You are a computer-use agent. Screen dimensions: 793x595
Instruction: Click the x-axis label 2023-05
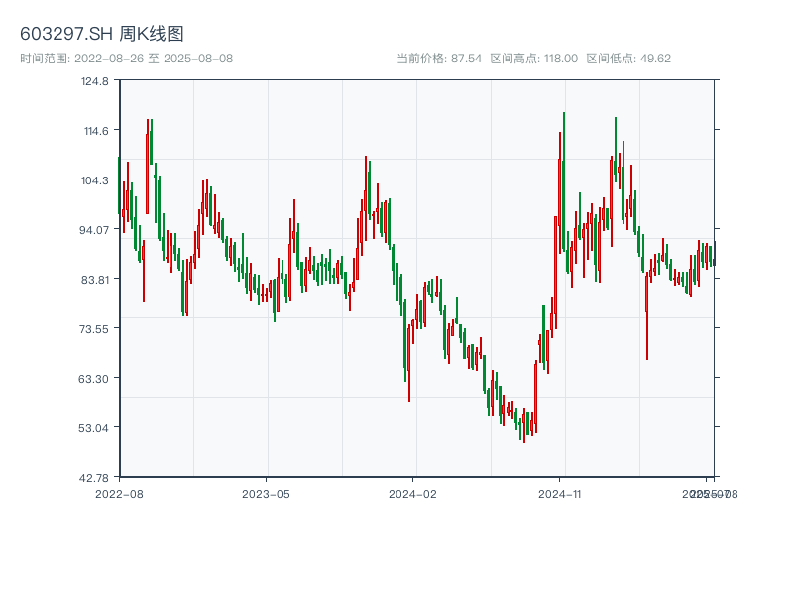point(266,494)
